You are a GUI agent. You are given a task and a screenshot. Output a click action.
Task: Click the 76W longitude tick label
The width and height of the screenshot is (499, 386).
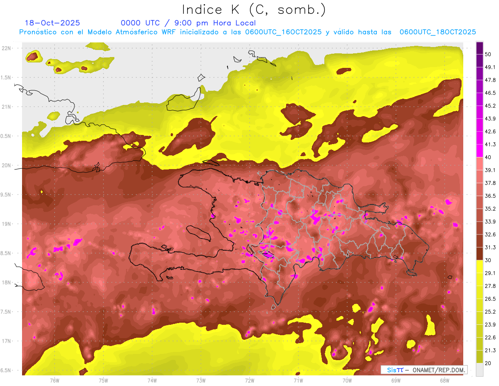click(x=54, y=380)
